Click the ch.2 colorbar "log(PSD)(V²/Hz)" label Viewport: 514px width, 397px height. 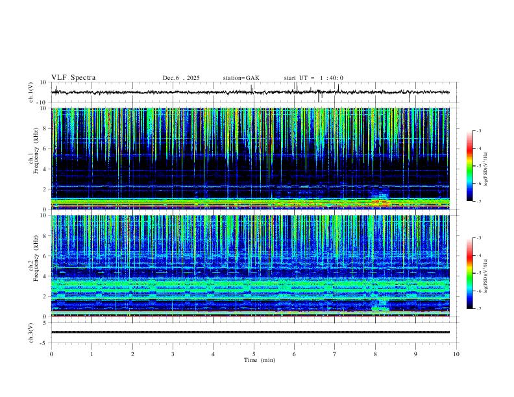point(485,276)
